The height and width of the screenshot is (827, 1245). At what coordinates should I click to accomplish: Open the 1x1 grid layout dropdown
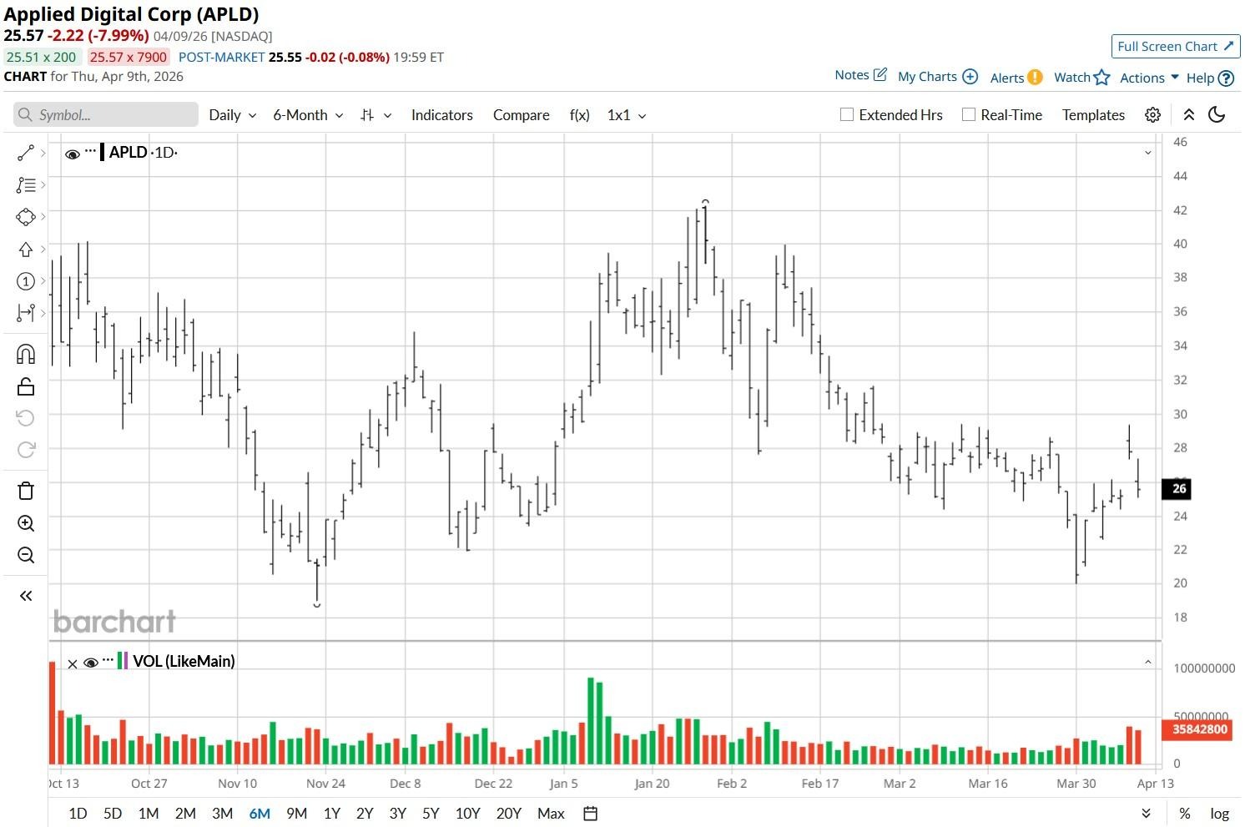[627, 115]
